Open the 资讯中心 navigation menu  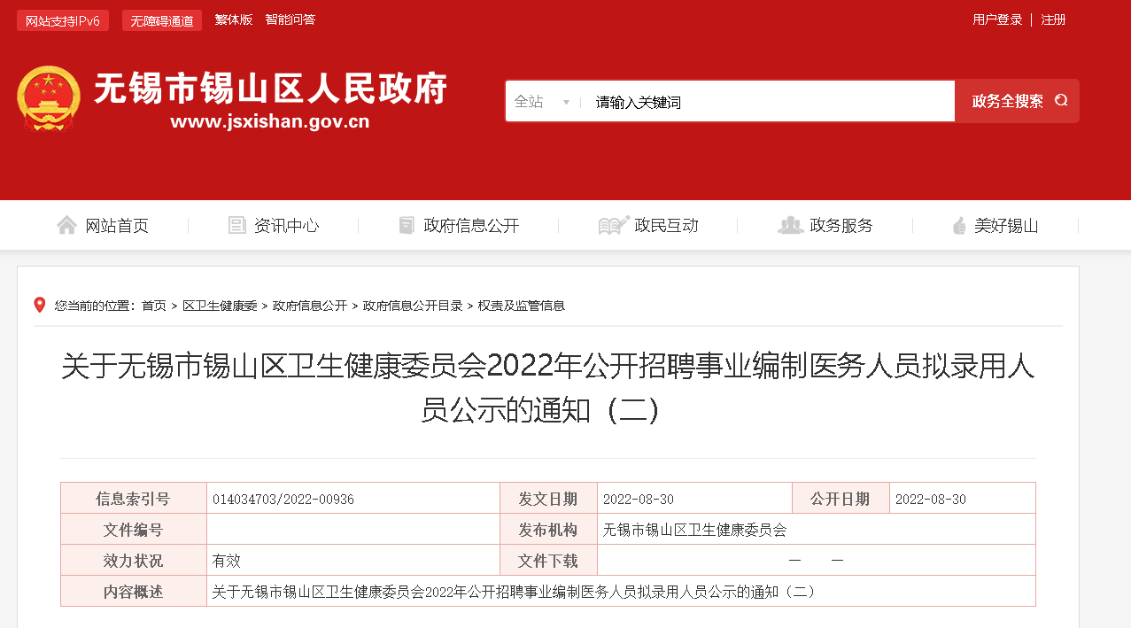286,226
